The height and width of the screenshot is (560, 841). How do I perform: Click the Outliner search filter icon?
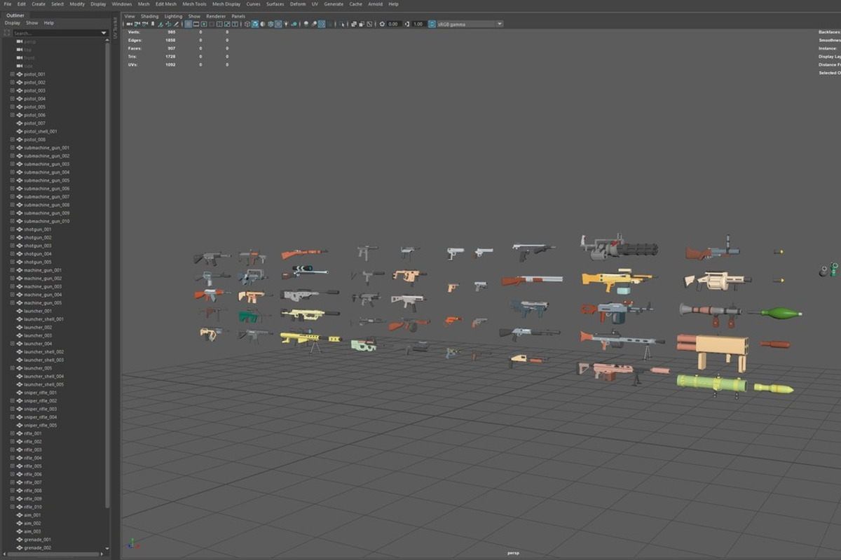[8, 33]
